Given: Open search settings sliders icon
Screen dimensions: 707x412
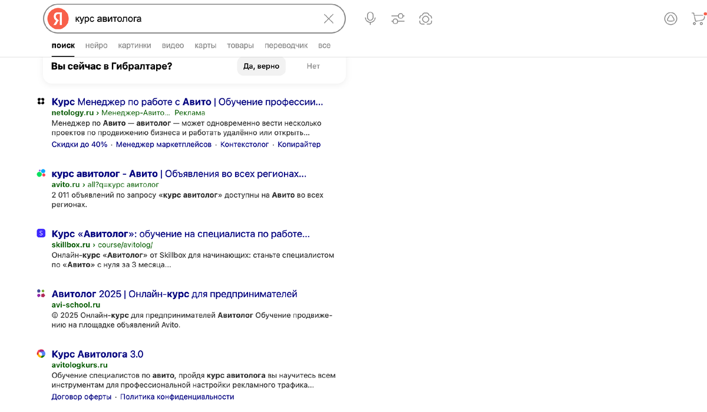Looking at the screenshot, I should pyautogui.click(x=398, y=19).
